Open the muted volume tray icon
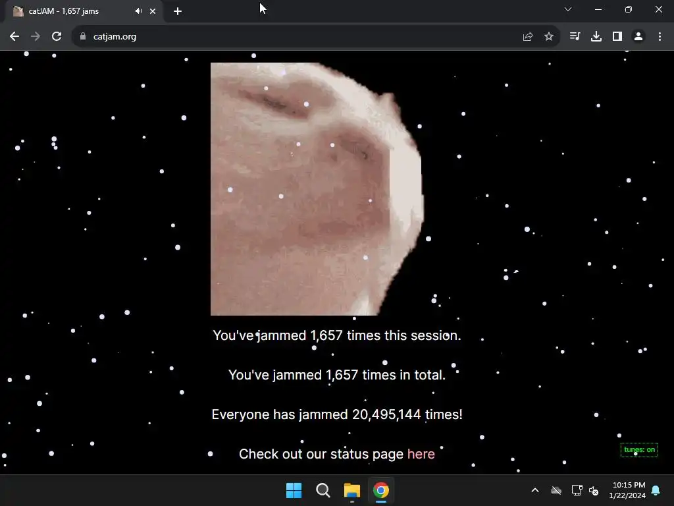This screenshot has width=674, height=506. (x=594, y=490)
